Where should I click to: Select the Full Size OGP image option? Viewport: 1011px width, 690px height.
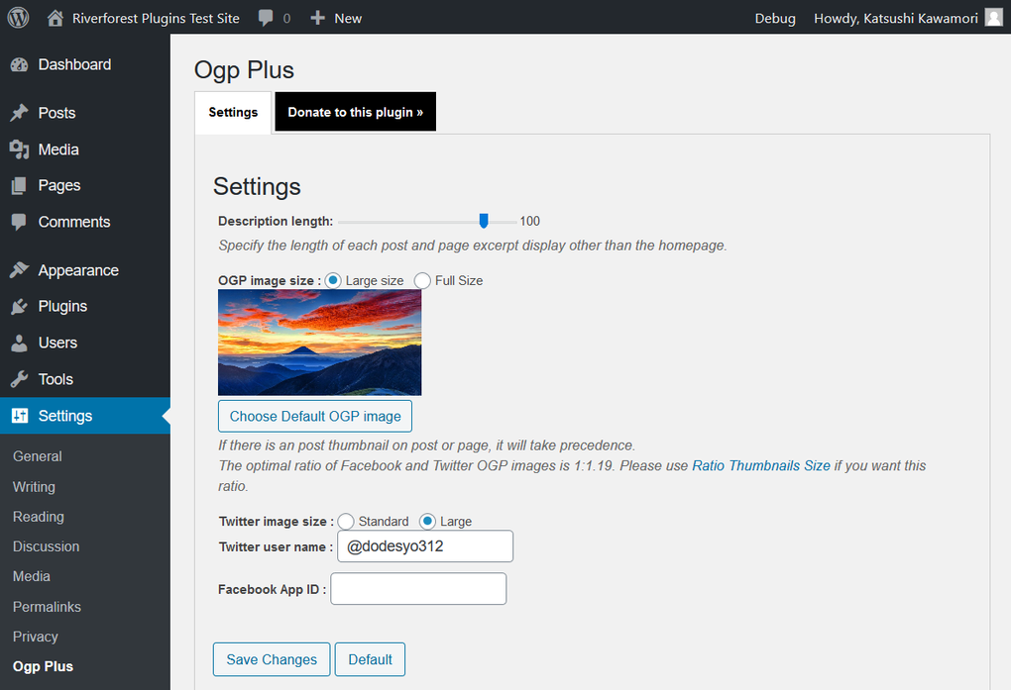pyautogui.click(x=421, y=280)
